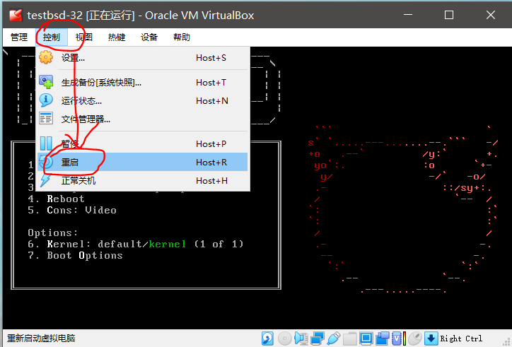Click the shared folders indicator icon

coord(350,339)
